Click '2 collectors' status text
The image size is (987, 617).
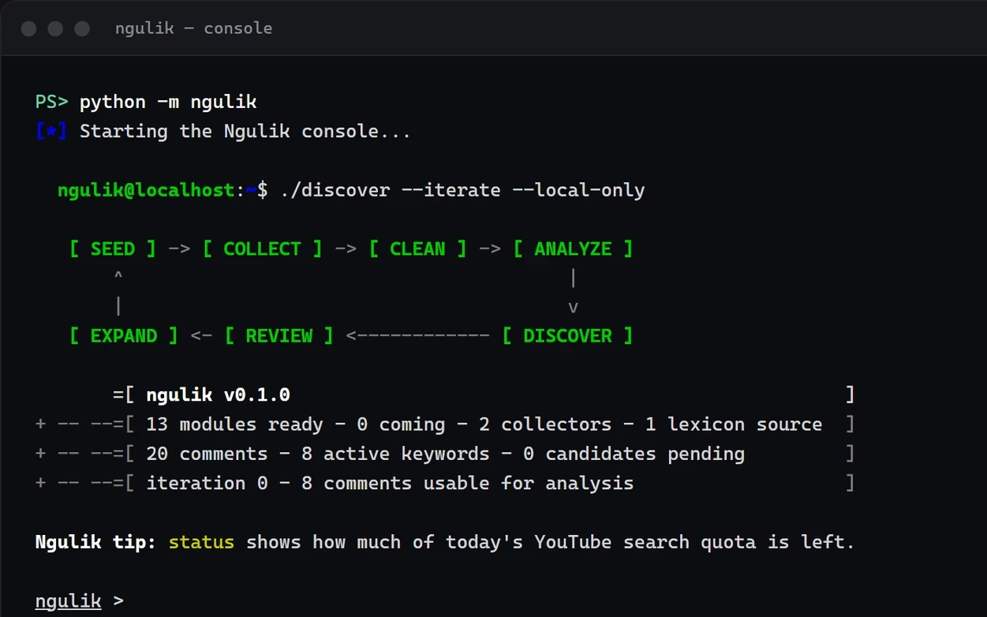coord(545,424)
